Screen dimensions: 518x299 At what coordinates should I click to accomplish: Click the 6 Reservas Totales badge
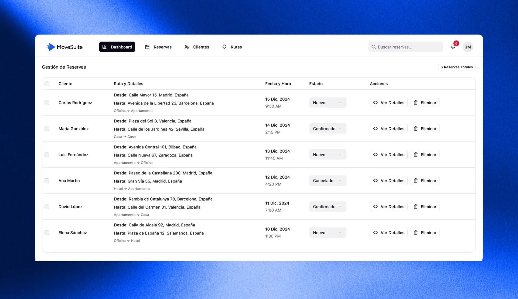click(456, 67)
